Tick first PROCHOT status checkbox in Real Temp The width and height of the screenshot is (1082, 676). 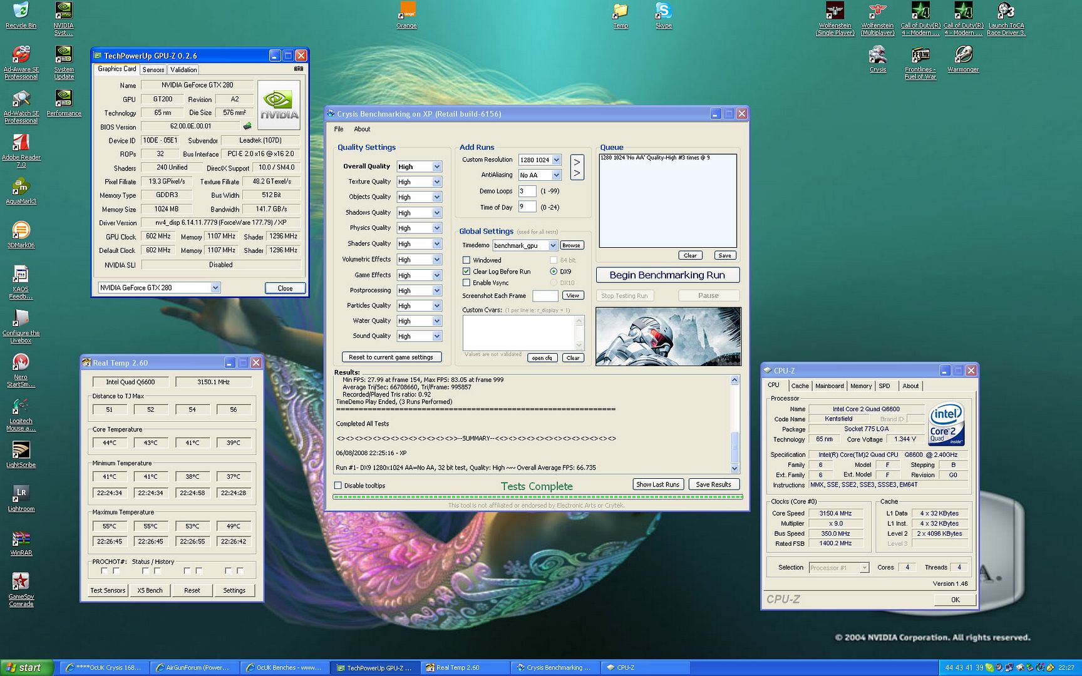pyautogui.click(x=104, y=571)
